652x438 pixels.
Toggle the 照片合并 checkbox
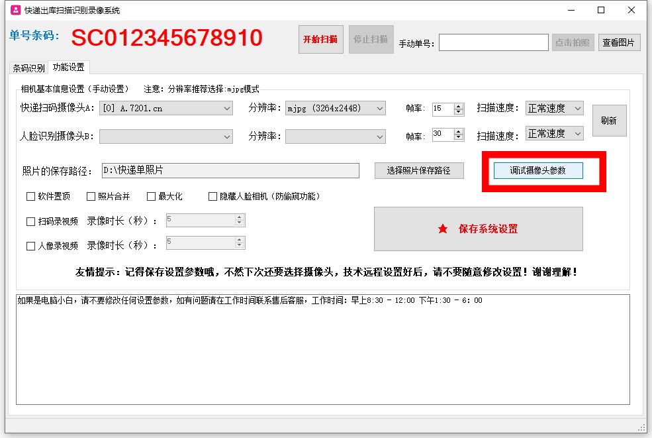[91, 197]
